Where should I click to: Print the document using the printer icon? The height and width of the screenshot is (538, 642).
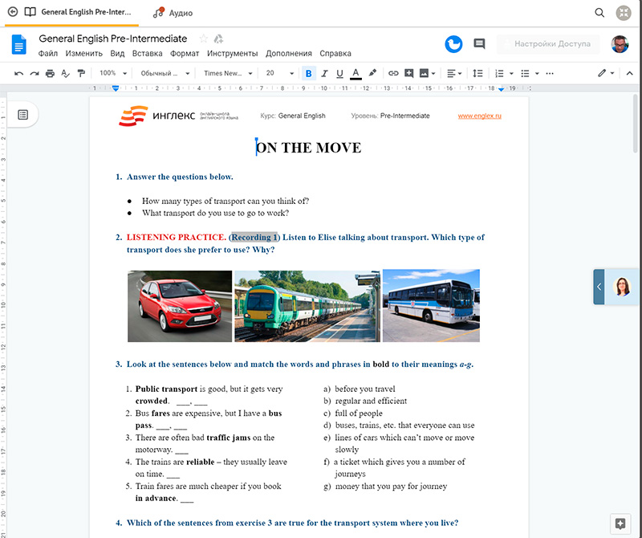click(50, 73)
